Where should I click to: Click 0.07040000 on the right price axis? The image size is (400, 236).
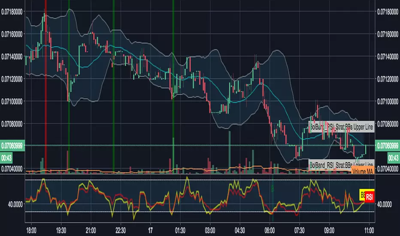tap(388, 169)
